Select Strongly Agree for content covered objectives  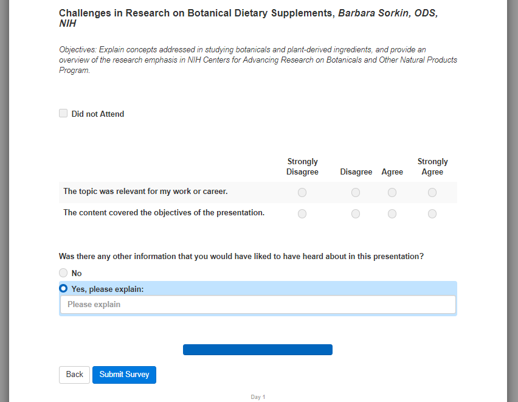point(432,213)
